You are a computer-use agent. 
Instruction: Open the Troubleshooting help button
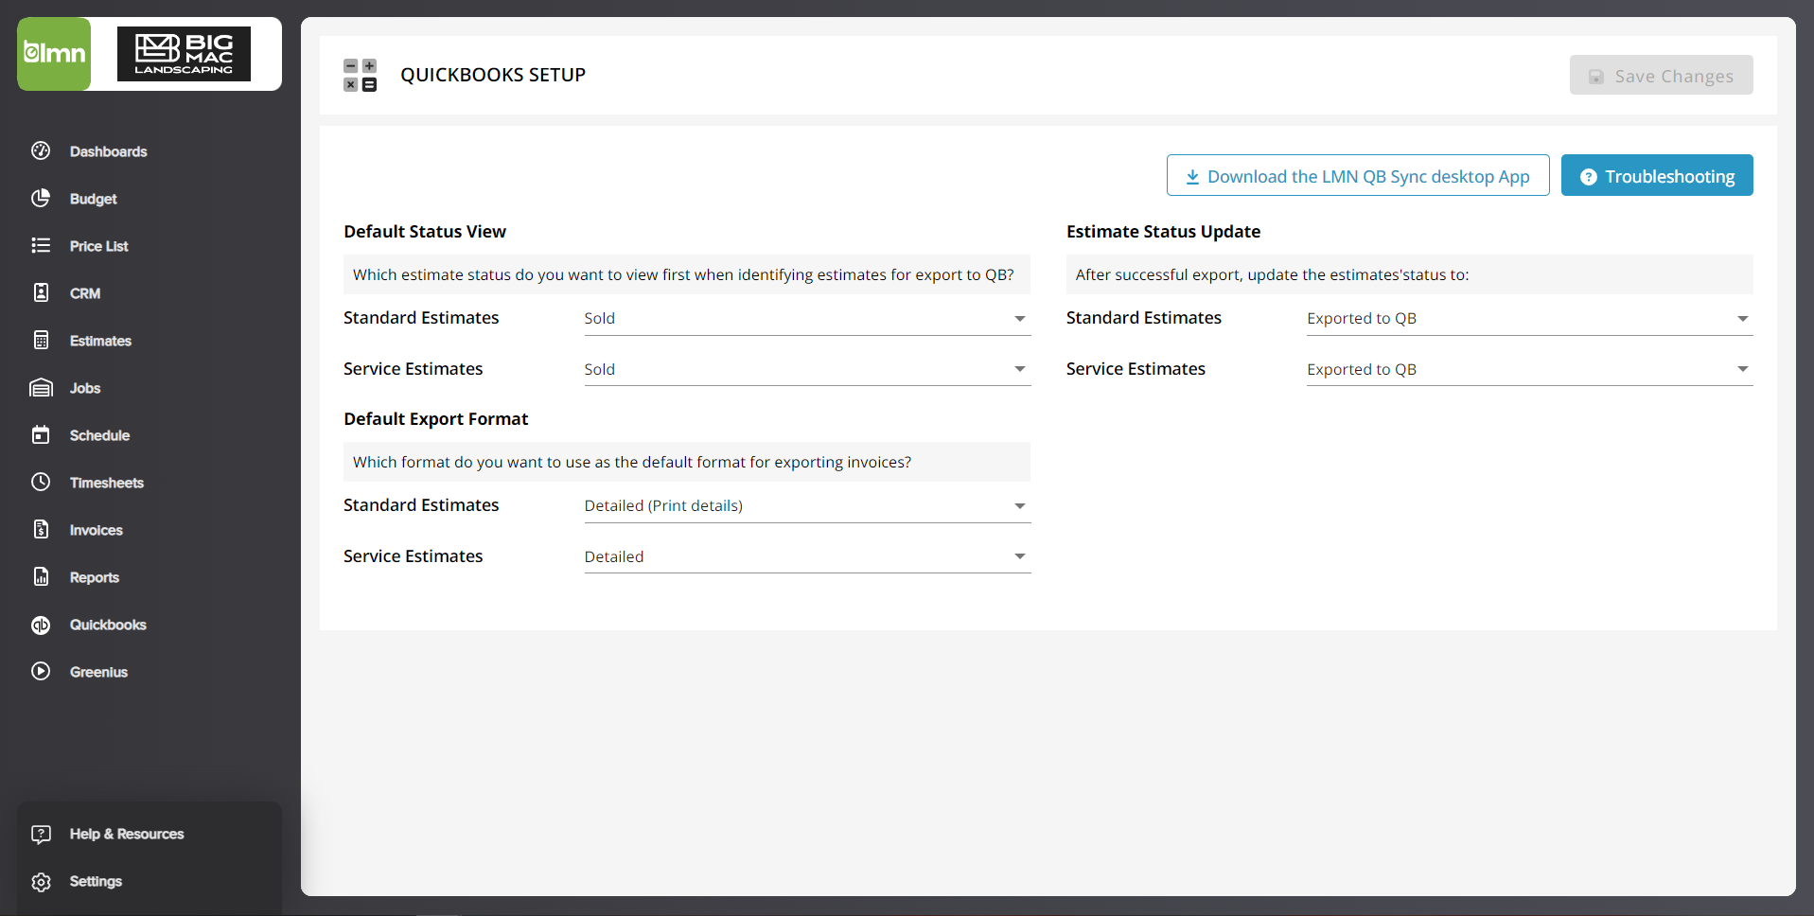[x=1657, y=175]
